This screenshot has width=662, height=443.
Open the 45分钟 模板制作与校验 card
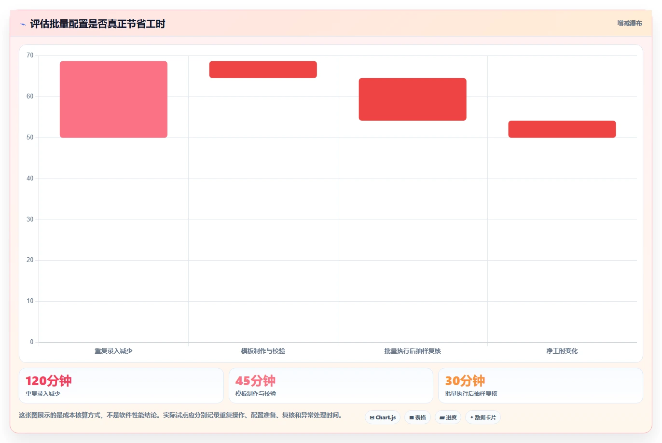click(331, 386)
